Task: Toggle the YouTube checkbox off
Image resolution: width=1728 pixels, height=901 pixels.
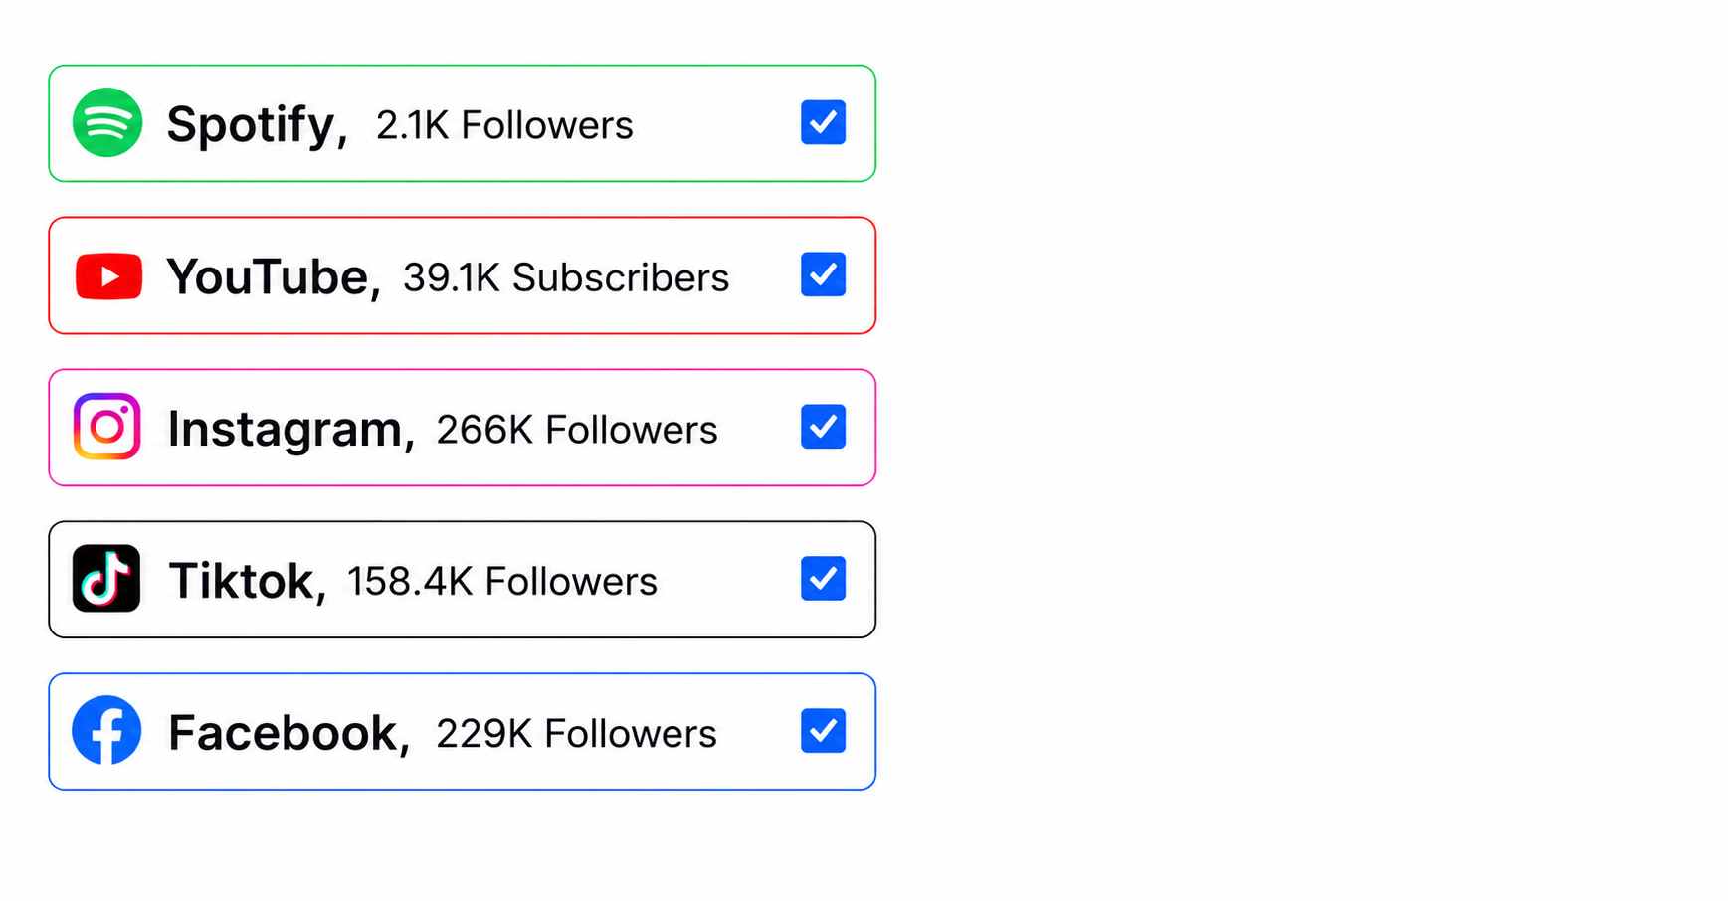Action: [823, 275]
